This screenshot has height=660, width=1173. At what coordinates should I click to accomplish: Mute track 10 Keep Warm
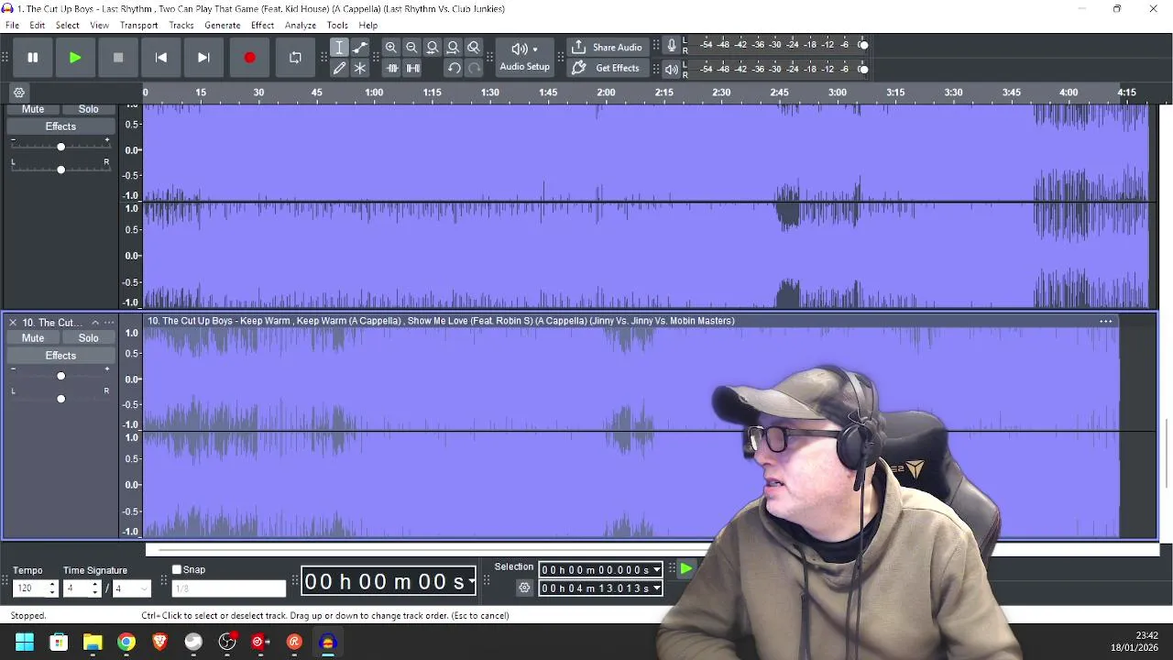pos(33,338)
